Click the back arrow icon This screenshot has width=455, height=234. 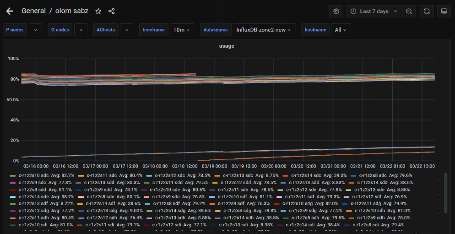pyautogui.click(x=10, y=11)
